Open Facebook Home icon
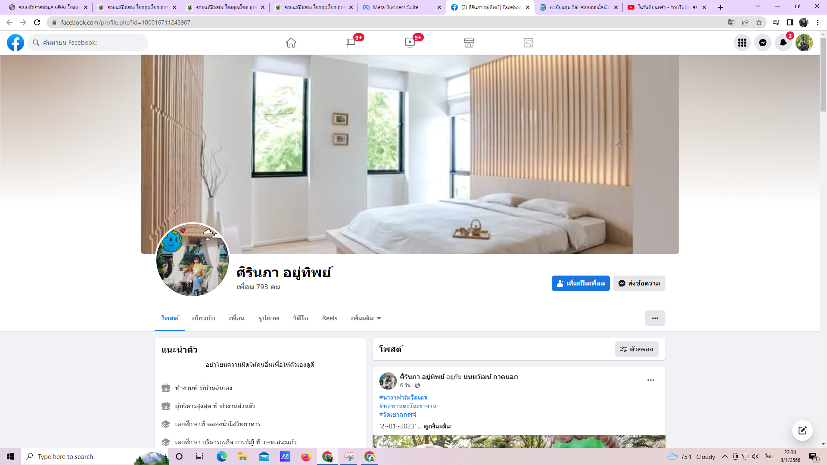This screenshot has width=827, height=465. [x=291, y=43]
